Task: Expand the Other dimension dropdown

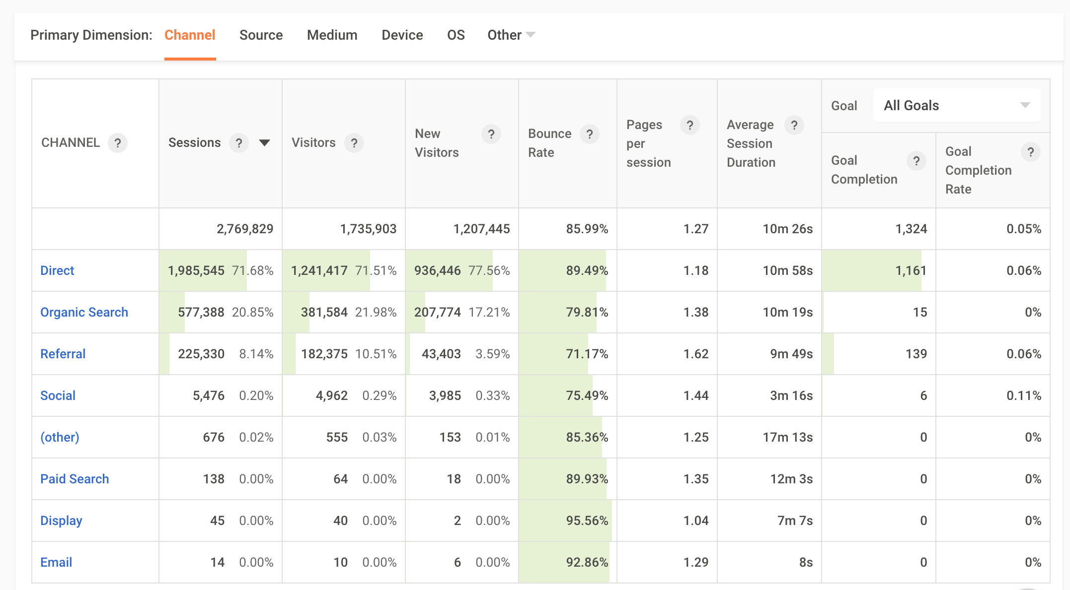Action: [x=511, y=35]
